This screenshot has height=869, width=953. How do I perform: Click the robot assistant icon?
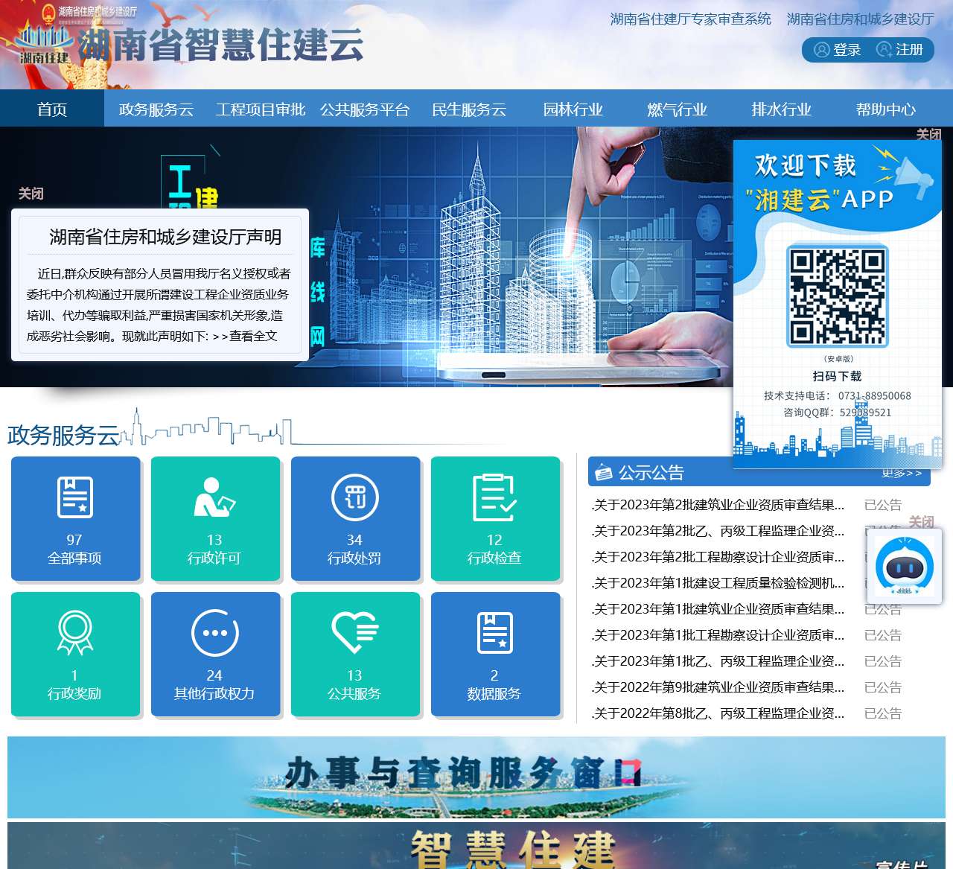[x=905, y=566]
